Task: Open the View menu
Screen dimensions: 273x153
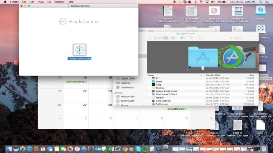Action: point(41,2)
